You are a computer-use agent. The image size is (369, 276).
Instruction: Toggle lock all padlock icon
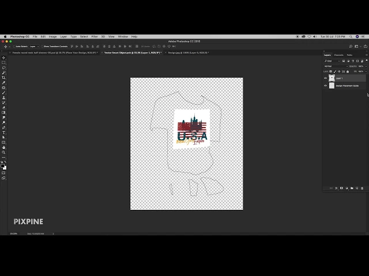click(348, 71)
